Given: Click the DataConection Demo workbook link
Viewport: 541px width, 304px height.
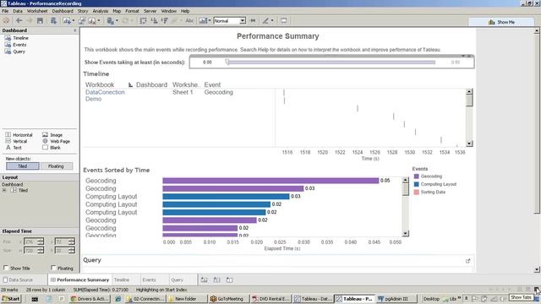Looking at the screenshot, I should 105,95.
